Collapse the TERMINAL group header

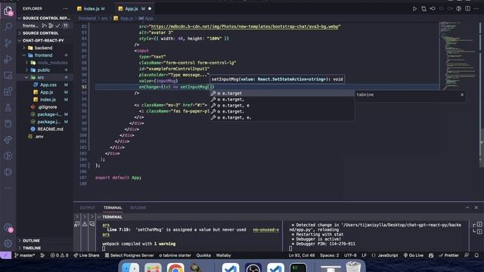click(x=113, y=217)
